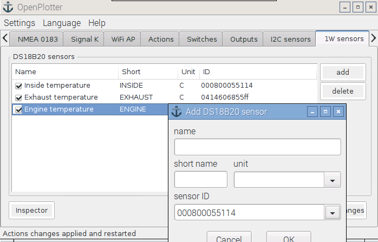Focus the short name input field
This screenshot has width=378, height=242.
coord(201,179)
